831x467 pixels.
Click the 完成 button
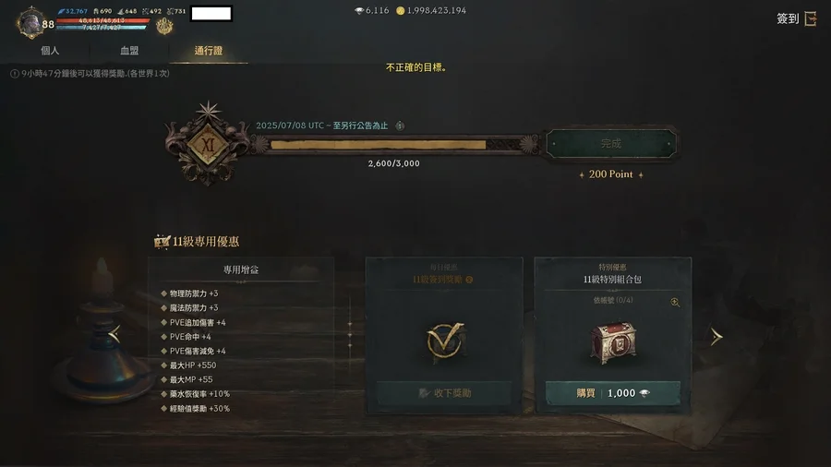click(611, 143)
